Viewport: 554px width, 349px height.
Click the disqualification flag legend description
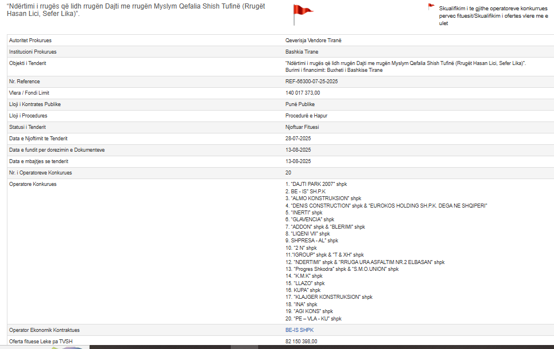[x=493, y=17]
